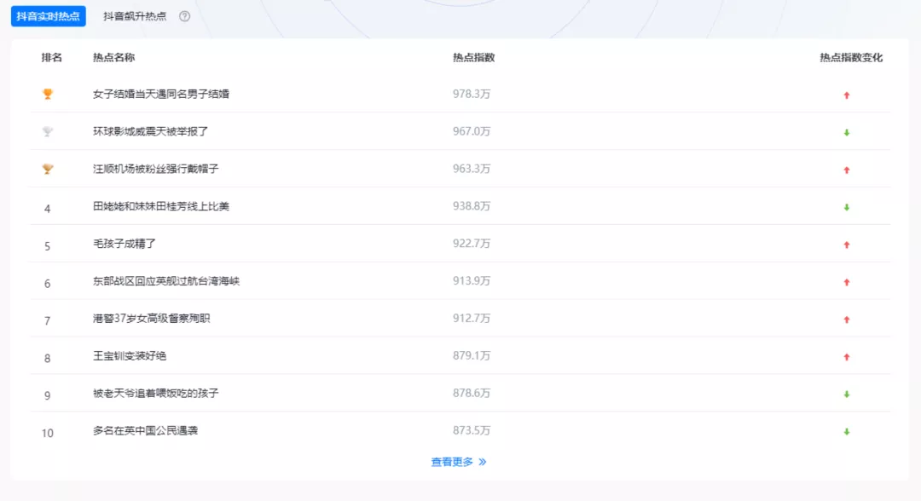This screenshot has width=921, height=501.
Task: Click the 热点指数 column header
Action: tap(473, 57)
